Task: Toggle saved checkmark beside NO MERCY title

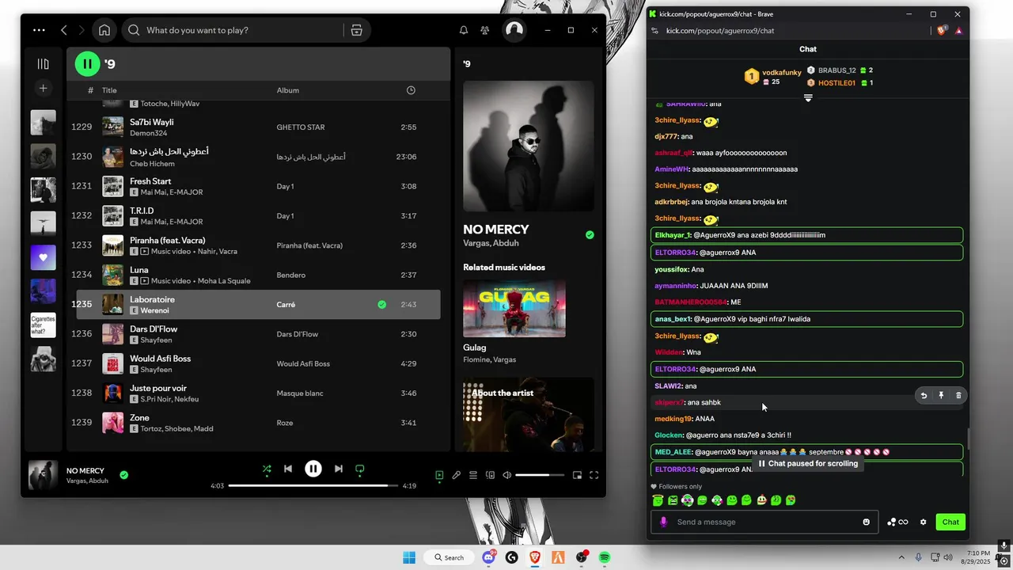Action: click(590, 235)
